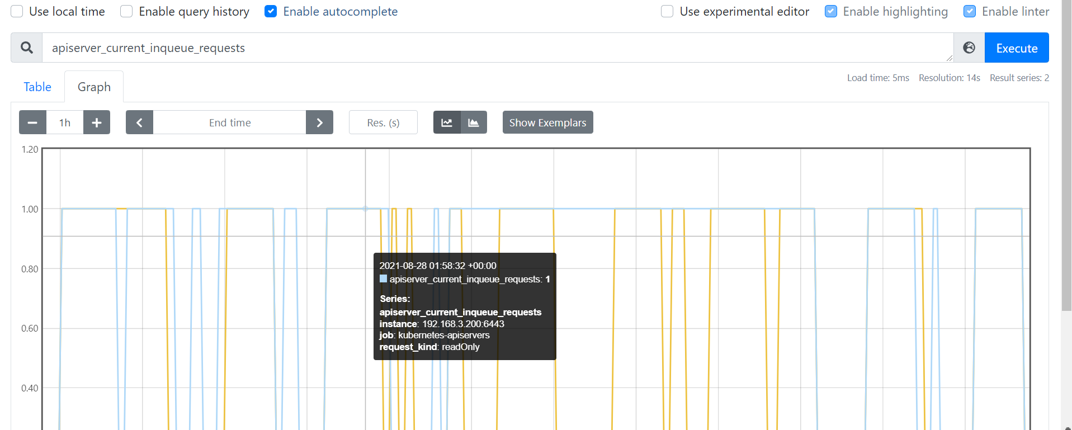Click the Load time: 5ms text

point(878,78)
